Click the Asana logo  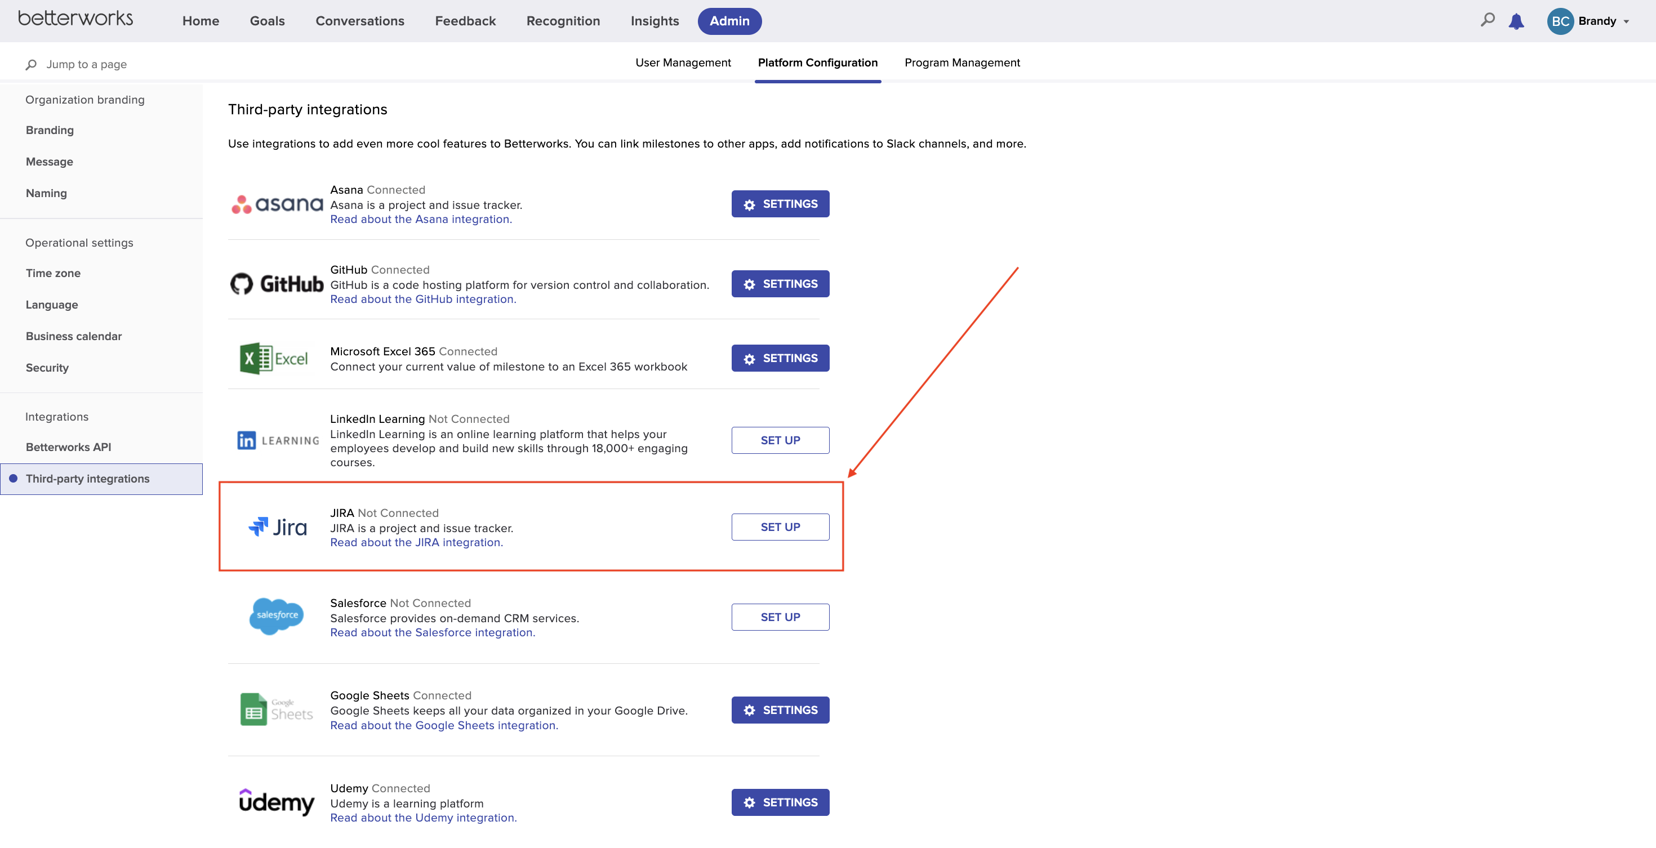(x=277, y=204)
